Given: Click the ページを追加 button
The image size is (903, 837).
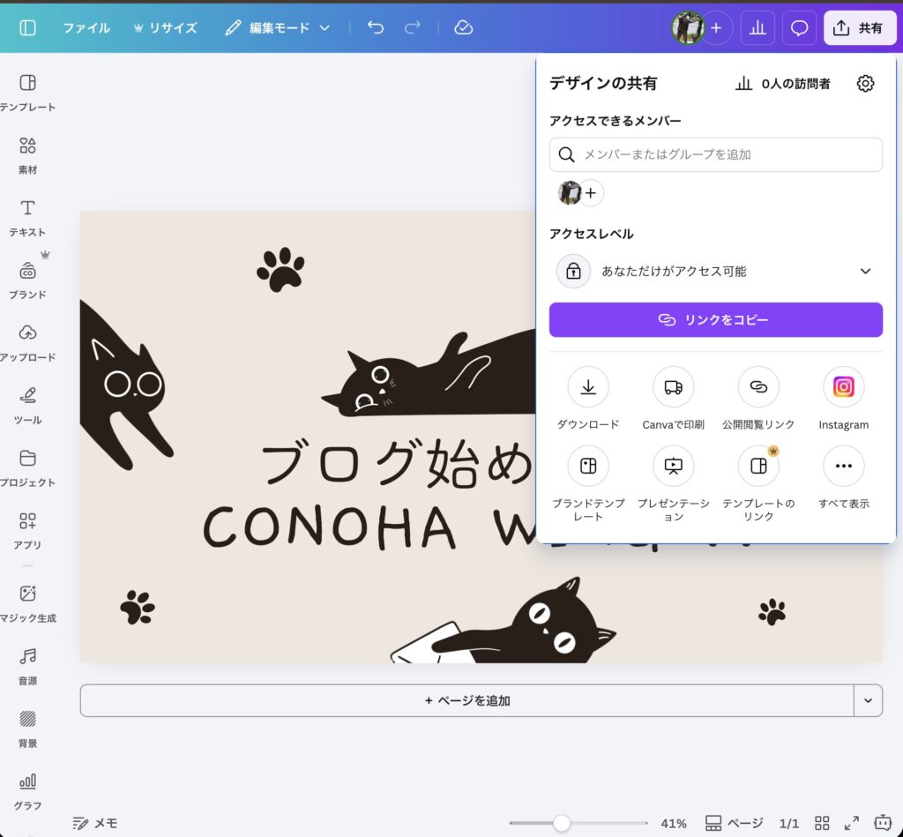Looking at the screenshot, I should coord(466,700).
